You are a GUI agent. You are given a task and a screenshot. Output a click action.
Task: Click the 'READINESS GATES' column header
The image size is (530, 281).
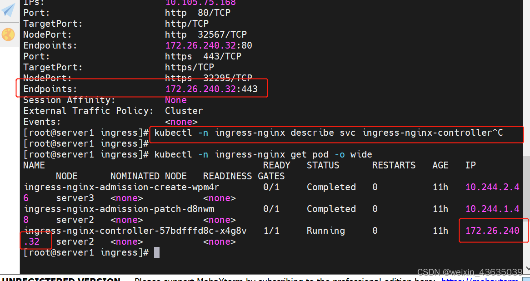pyautogui.click(x=244, y=176)
